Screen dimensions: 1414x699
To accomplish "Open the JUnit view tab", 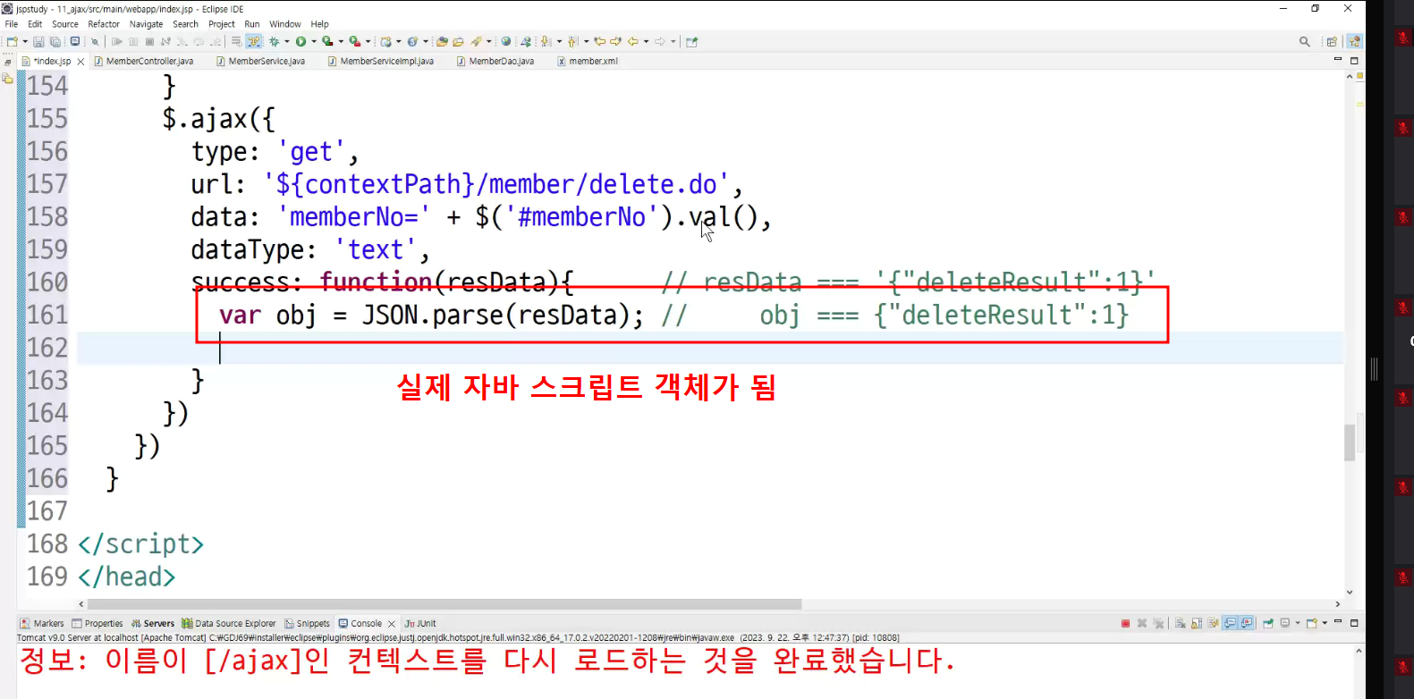I will [x=420, y=624].
